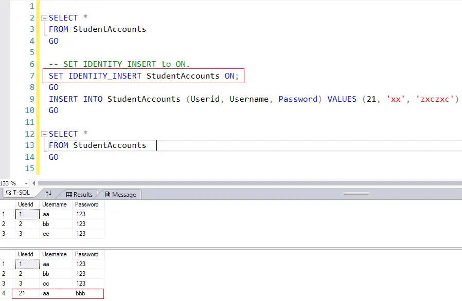The height and width of the screenshot is (301, 462).
Task: Click the cell containing 21
Action: click(x=27, y=293)
